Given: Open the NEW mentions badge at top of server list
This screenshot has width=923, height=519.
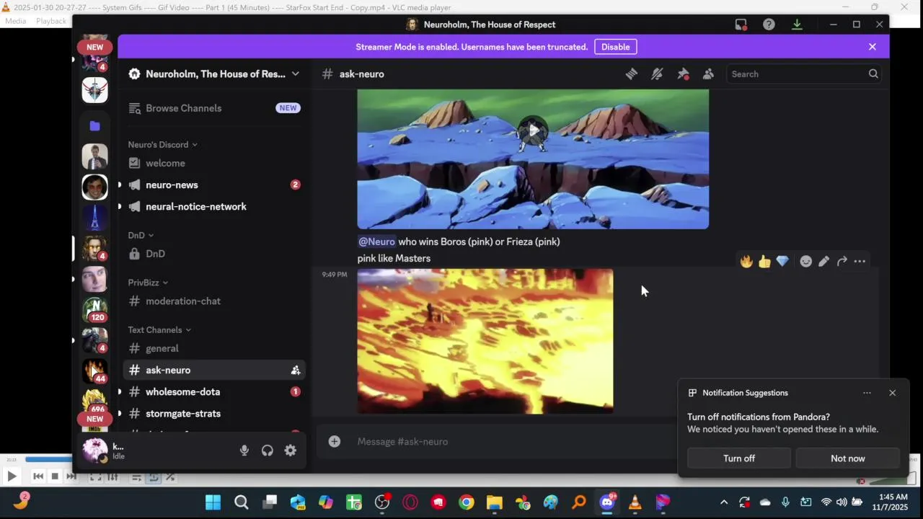Looking at the screenshot, I should click(x=95, y=47).
